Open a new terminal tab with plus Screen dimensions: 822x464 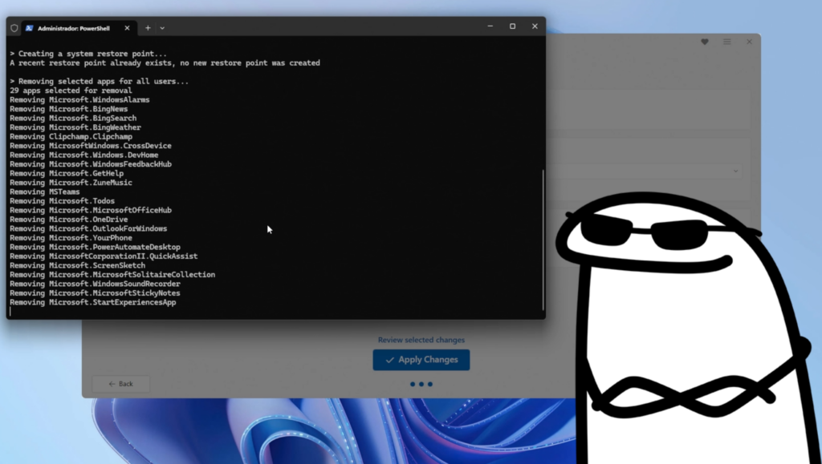click(x=148, y=28)
